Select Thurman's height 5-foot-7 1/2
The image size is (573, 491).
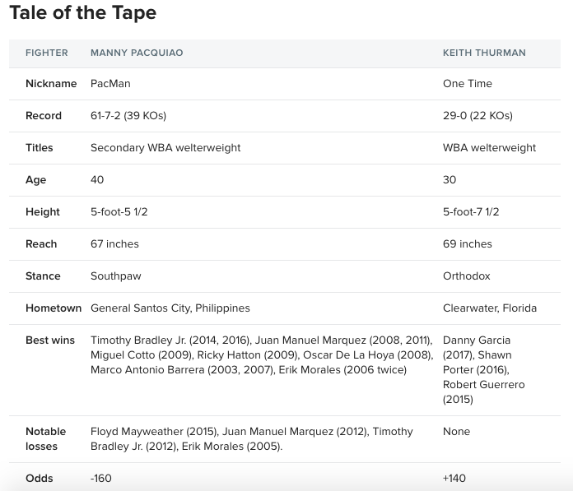[x=471, y=212]
